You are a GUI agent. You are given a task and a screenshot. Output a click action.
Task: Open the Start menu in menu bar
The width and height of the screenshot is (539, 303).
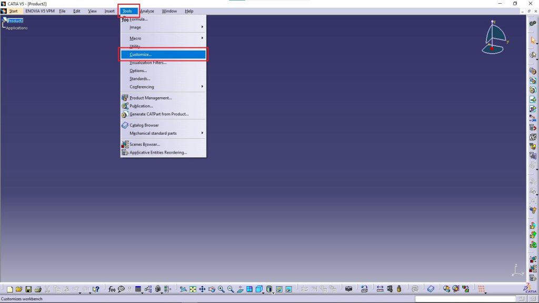pos(13,11)
